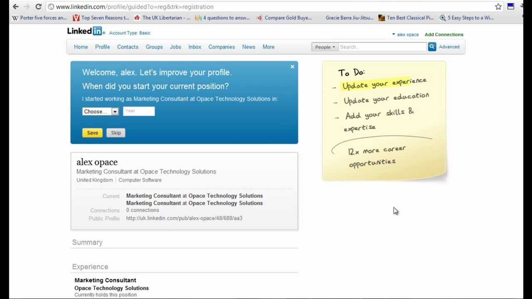Click Opace Technology Solutions under Experience
Viewport: 532px width, 299px height.
click(x=111, y=288)
